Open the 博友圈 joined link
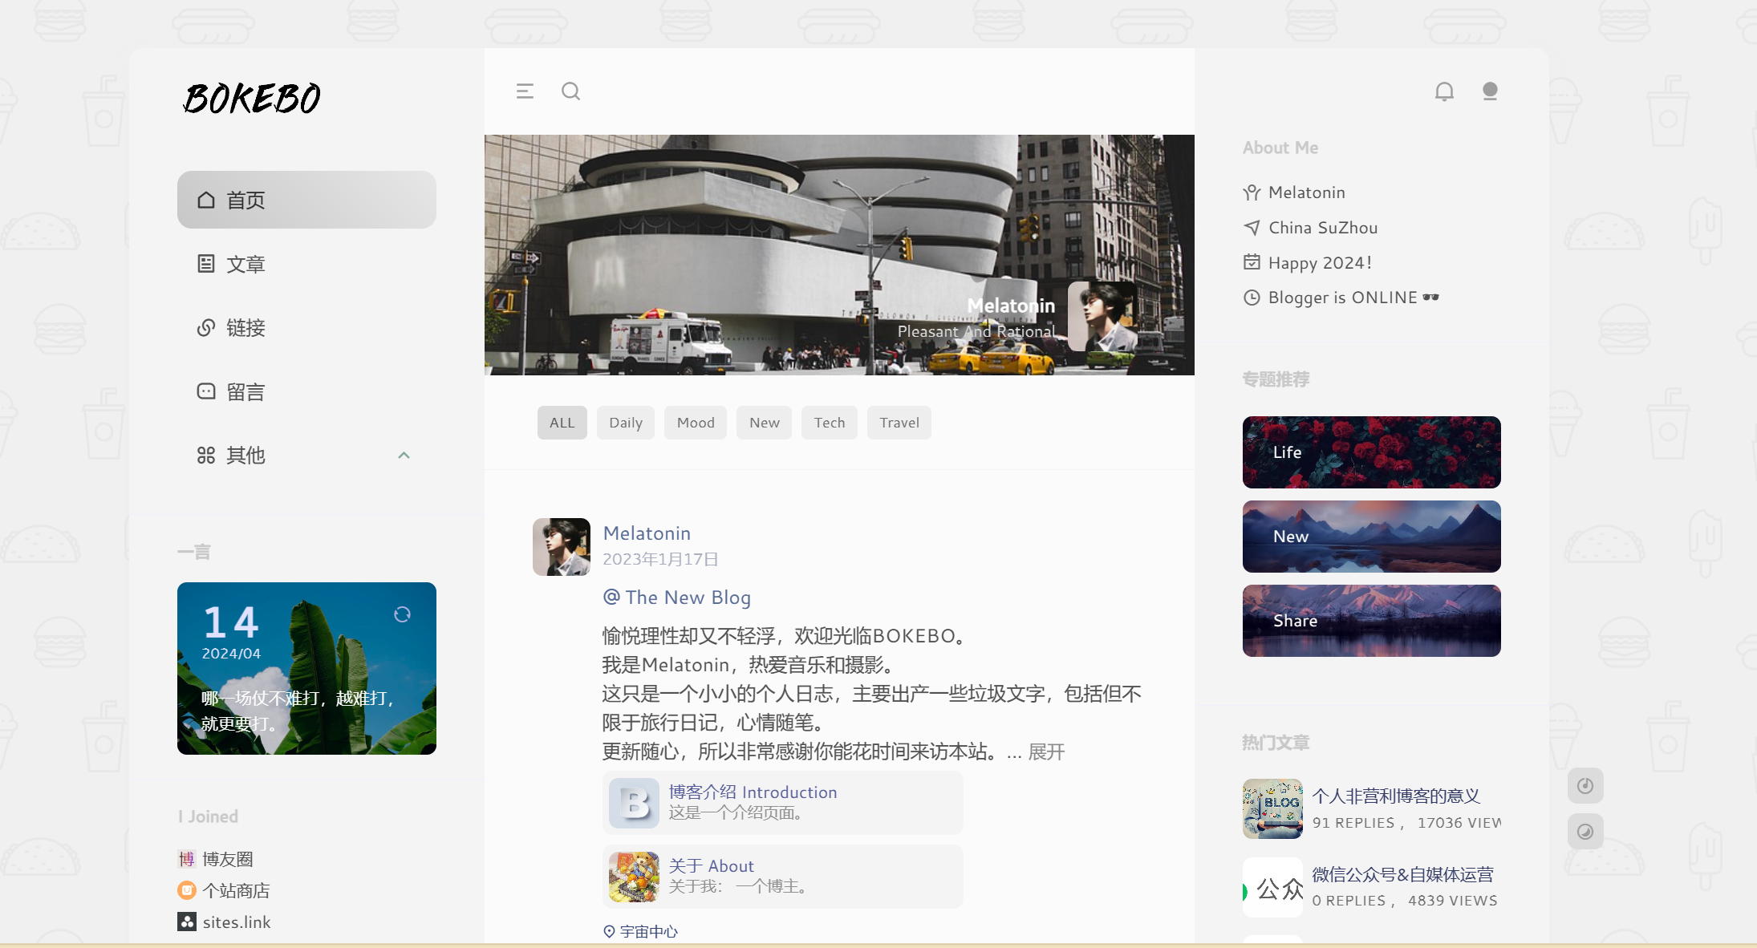Viewport: 1757px width, 948px height. tap(227, 859)
